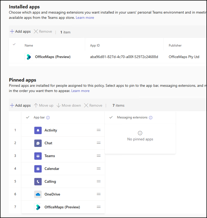Image resolution: width=207 pixels, height=218 pixels.
Task: Toggle select-all checkmark in Installed apps header
Action: point(14,44)
